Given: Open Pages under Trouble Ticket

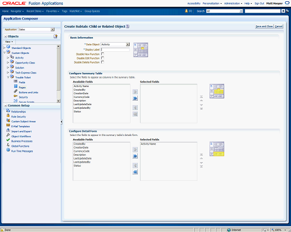Looking at the screenshot, I should click(22, 87).
